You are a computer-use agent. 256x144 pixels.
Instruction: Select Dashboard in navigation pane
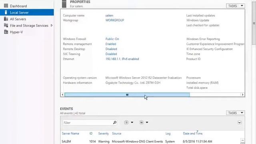pyautogui.click(x=18, y=6)
